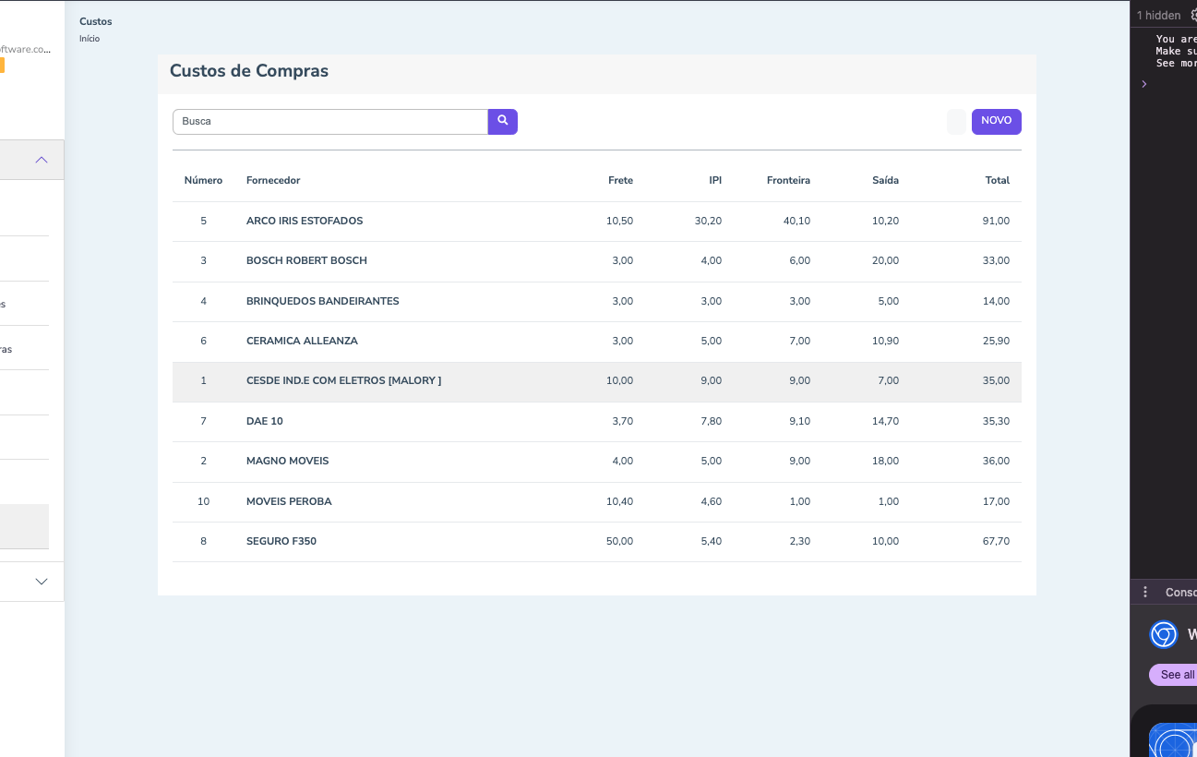Open the Console tab in DevTools drawer
The image size is (1197, 757).
point(1180,593)
